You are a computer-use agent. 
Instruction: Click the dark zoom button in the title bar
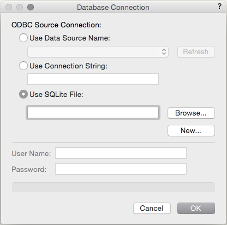(31, 7)
